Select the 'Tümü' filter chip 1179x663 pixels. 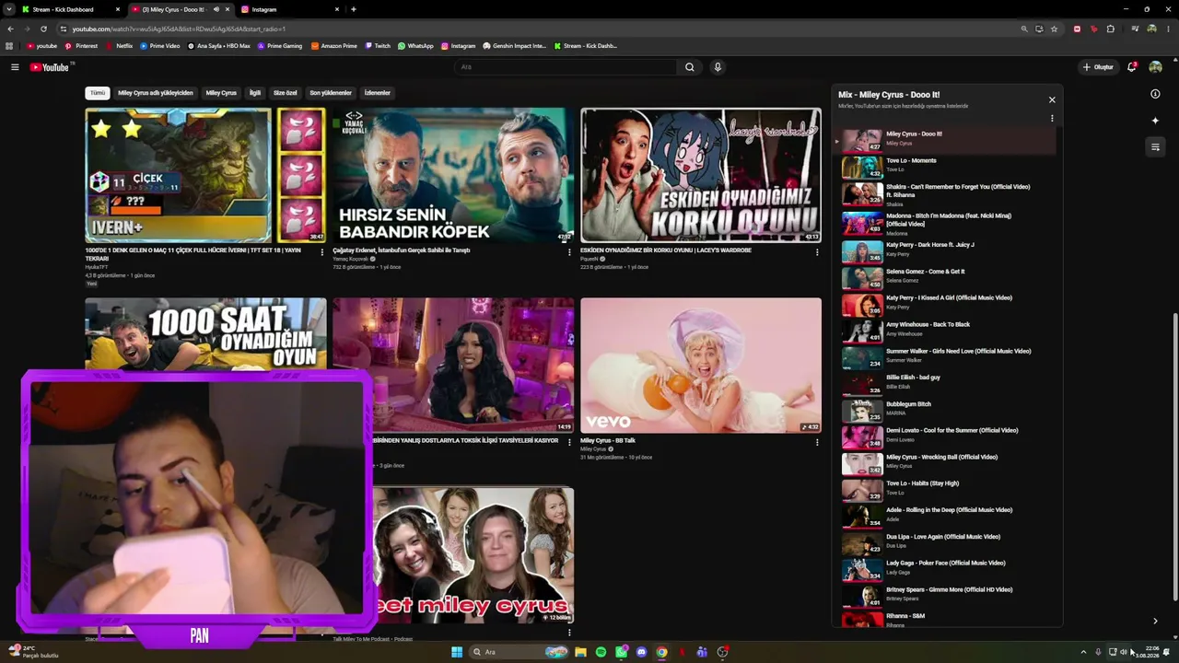[x=97, y=93]
